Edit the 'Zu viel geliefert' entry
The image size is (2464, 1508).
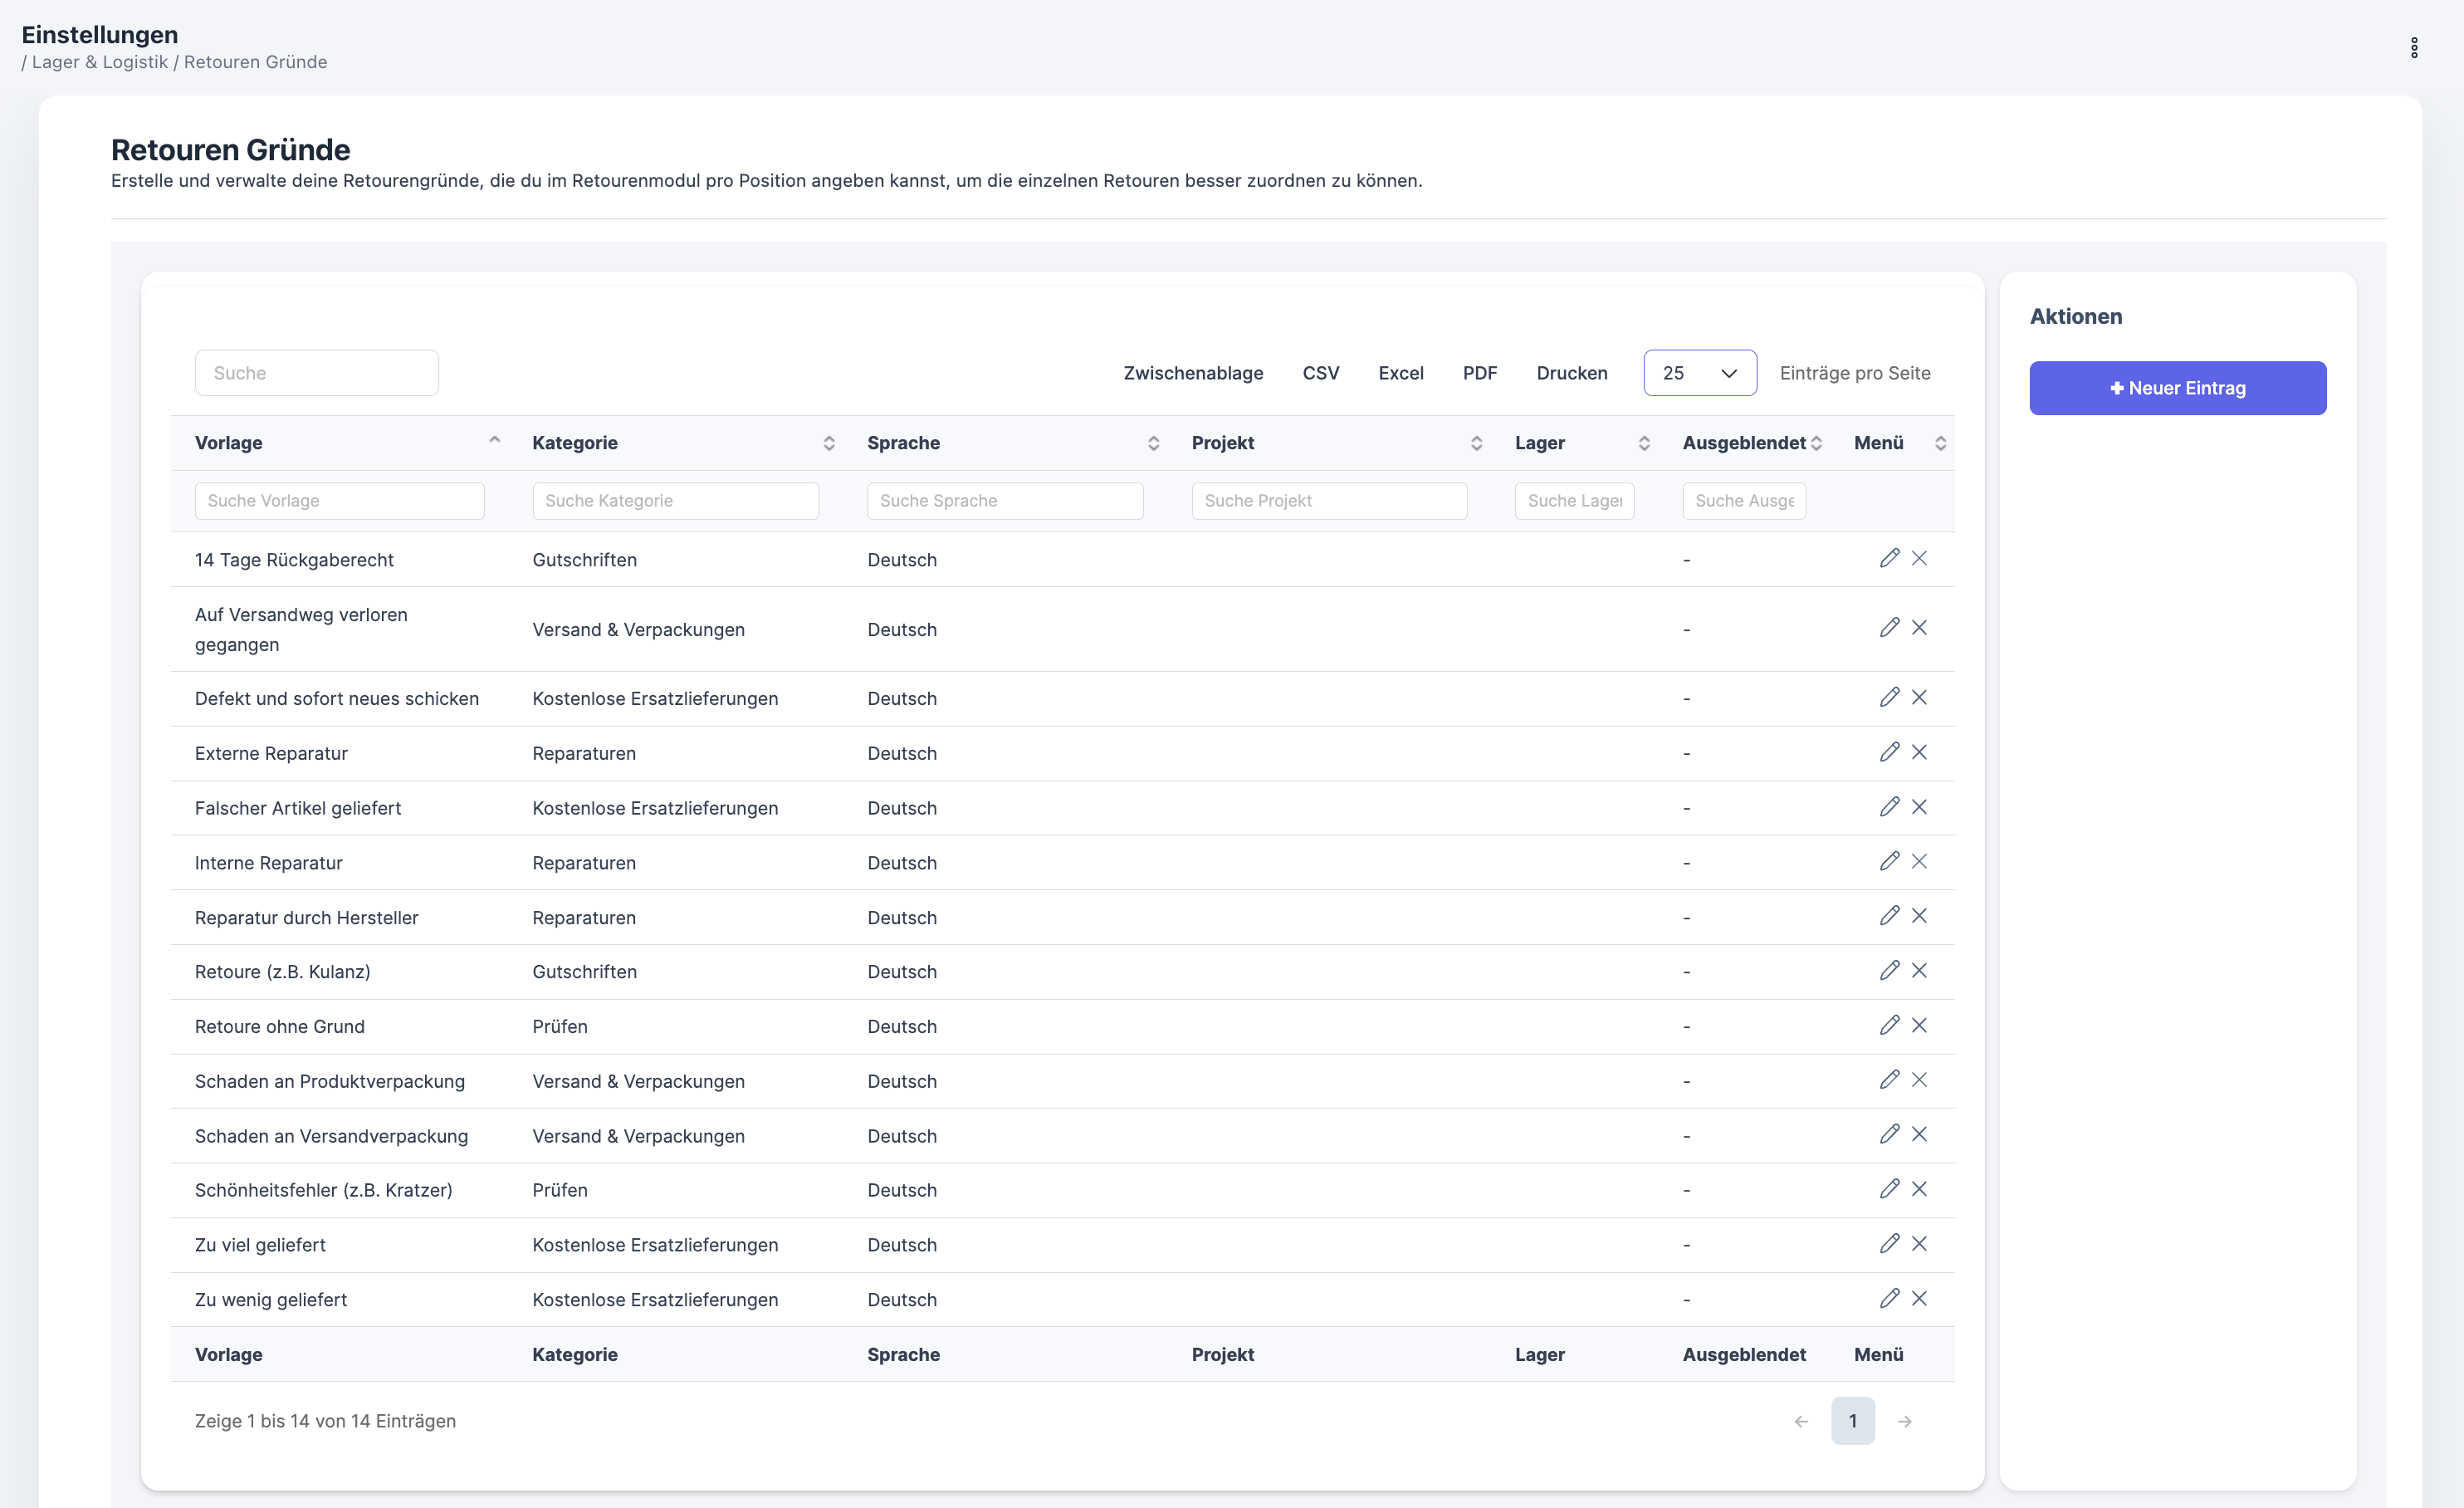click(1889, 1243)
